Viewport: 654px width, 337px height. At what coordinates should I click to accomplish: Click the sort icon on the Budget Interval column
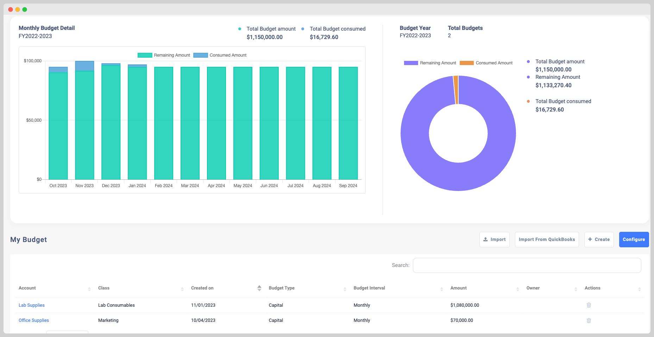pyautogui.click(x=442, y=288)
